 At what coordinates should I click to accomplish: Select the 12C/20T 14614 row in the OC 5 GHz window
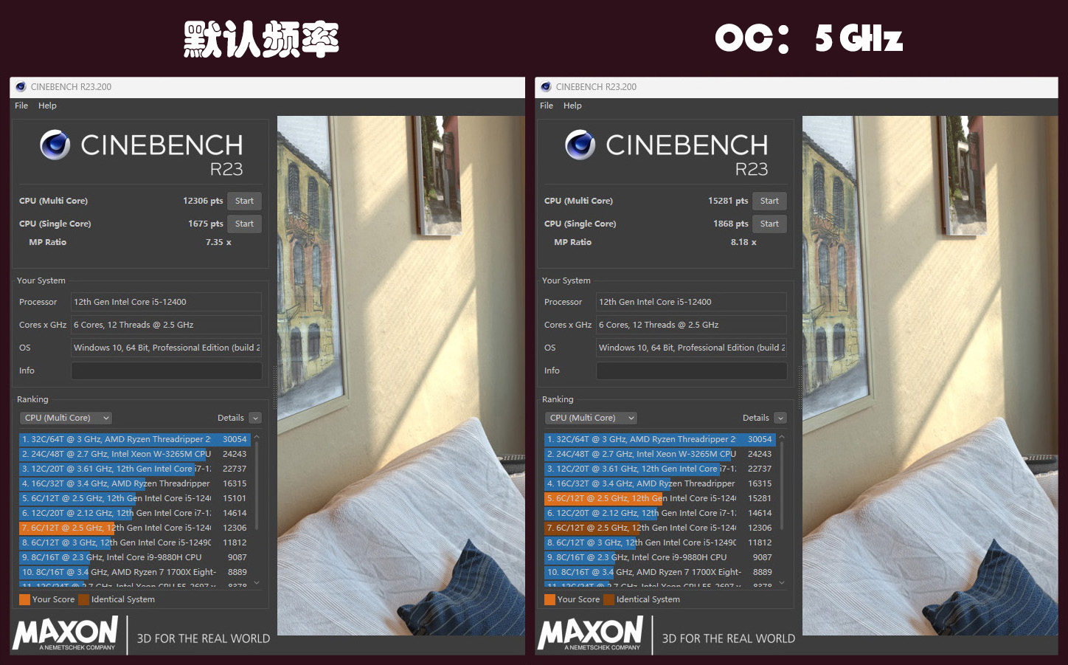660,513
